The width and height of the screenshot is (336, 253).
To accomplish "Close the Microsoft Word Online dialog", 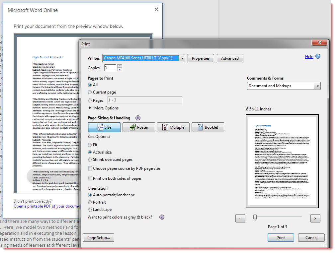I will point(156,9).
